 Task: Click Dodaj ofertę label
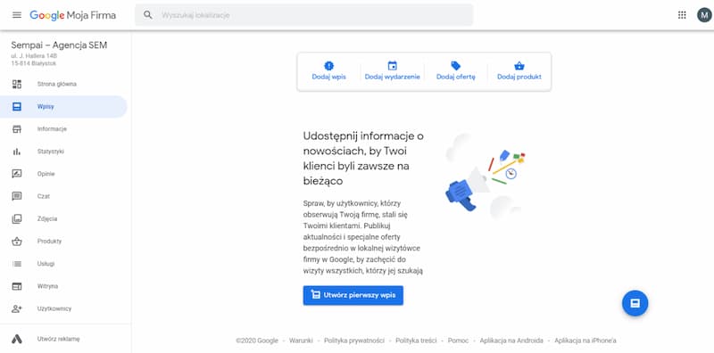tap(455, 77)
